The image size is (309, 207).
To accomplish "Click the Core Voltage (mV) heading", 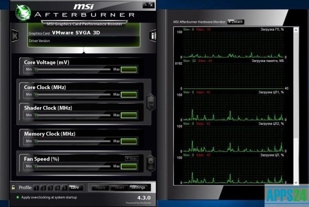I will point(46,62).
